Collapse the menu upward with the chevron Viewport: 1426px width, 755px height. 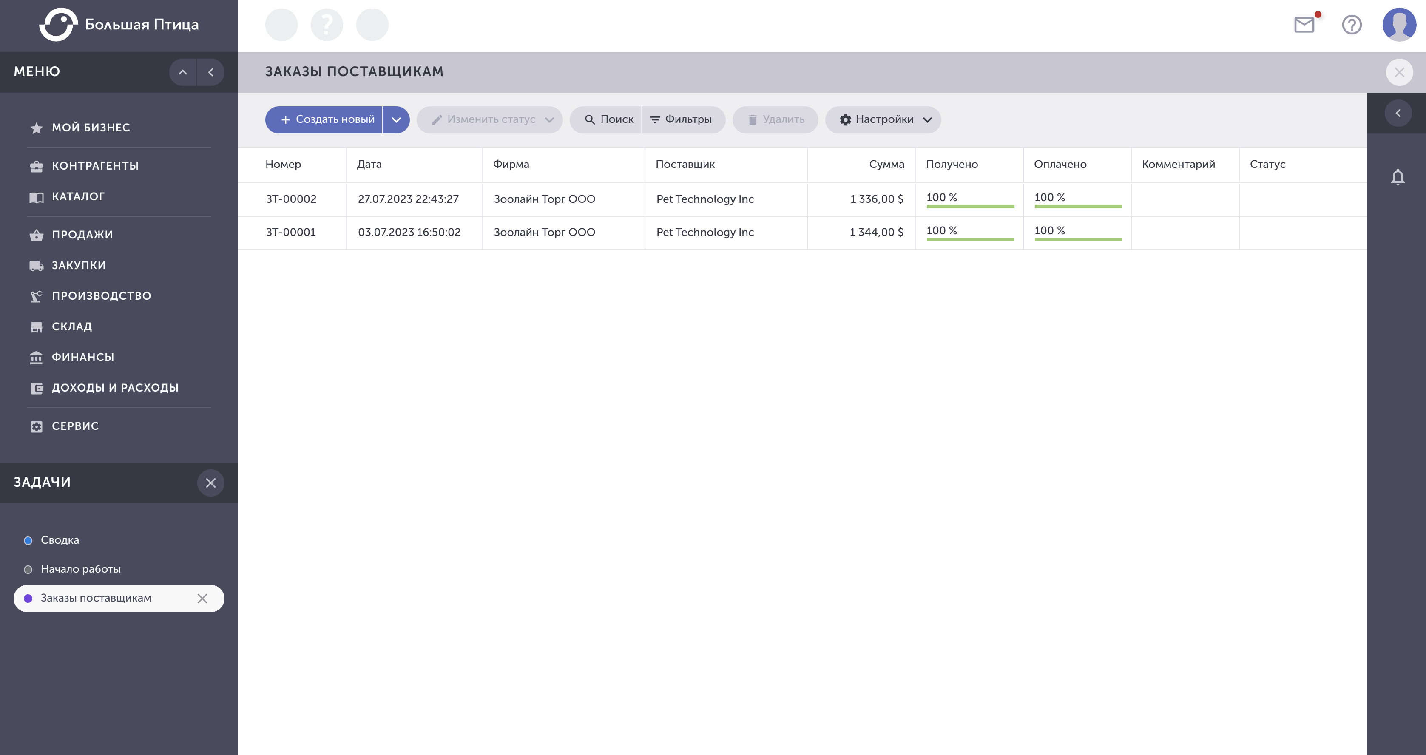pos(183,73)
